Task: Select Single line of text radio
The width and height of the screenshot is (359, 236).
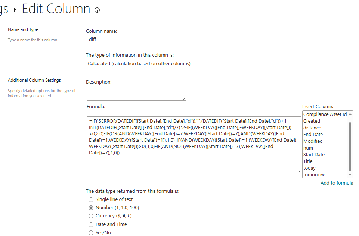Action: 91,199
